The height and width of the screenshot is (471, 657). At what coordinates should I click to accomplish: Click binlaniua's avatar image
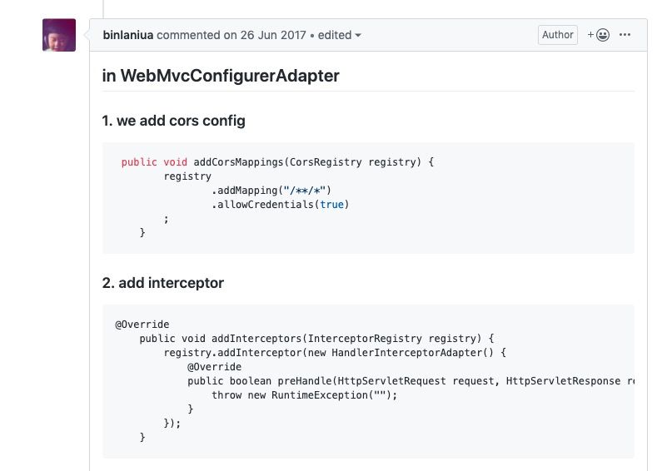coord(59,35)
